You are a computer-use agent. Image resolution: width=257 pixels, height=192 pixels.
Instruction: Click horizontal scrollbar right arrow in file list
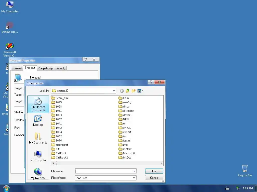(161, 163)
